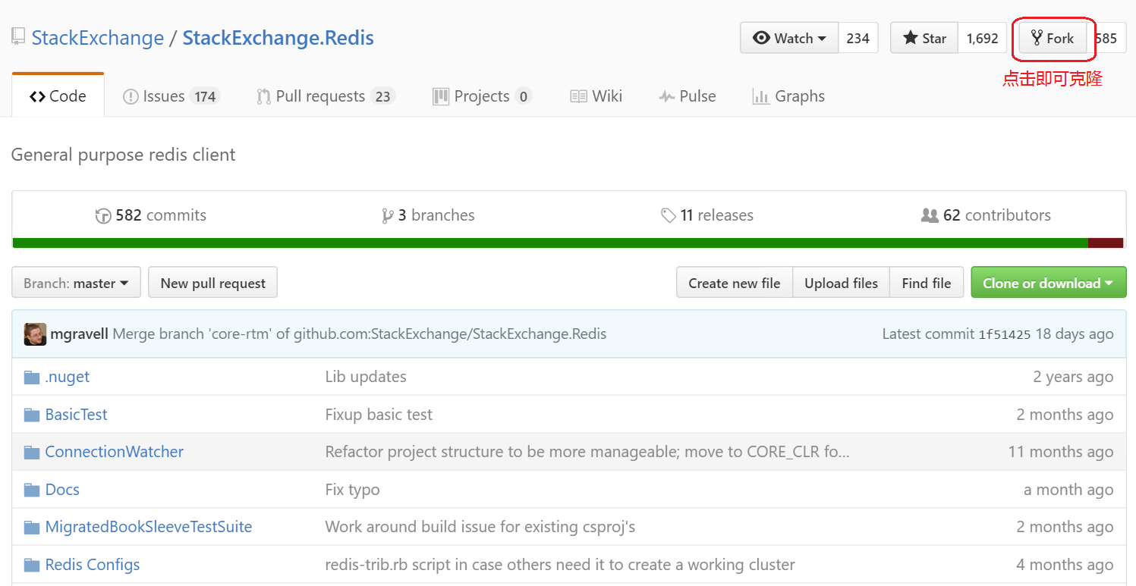Open the Wiki tab
Screen dimensions: 1136x586
[596, 96]
